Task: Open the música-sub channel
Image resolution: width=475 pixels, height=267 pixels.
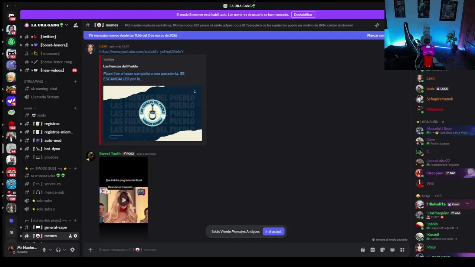Action: click(x=50, y=192)
